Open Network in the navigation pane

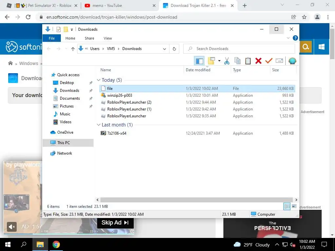coord(64,153)
